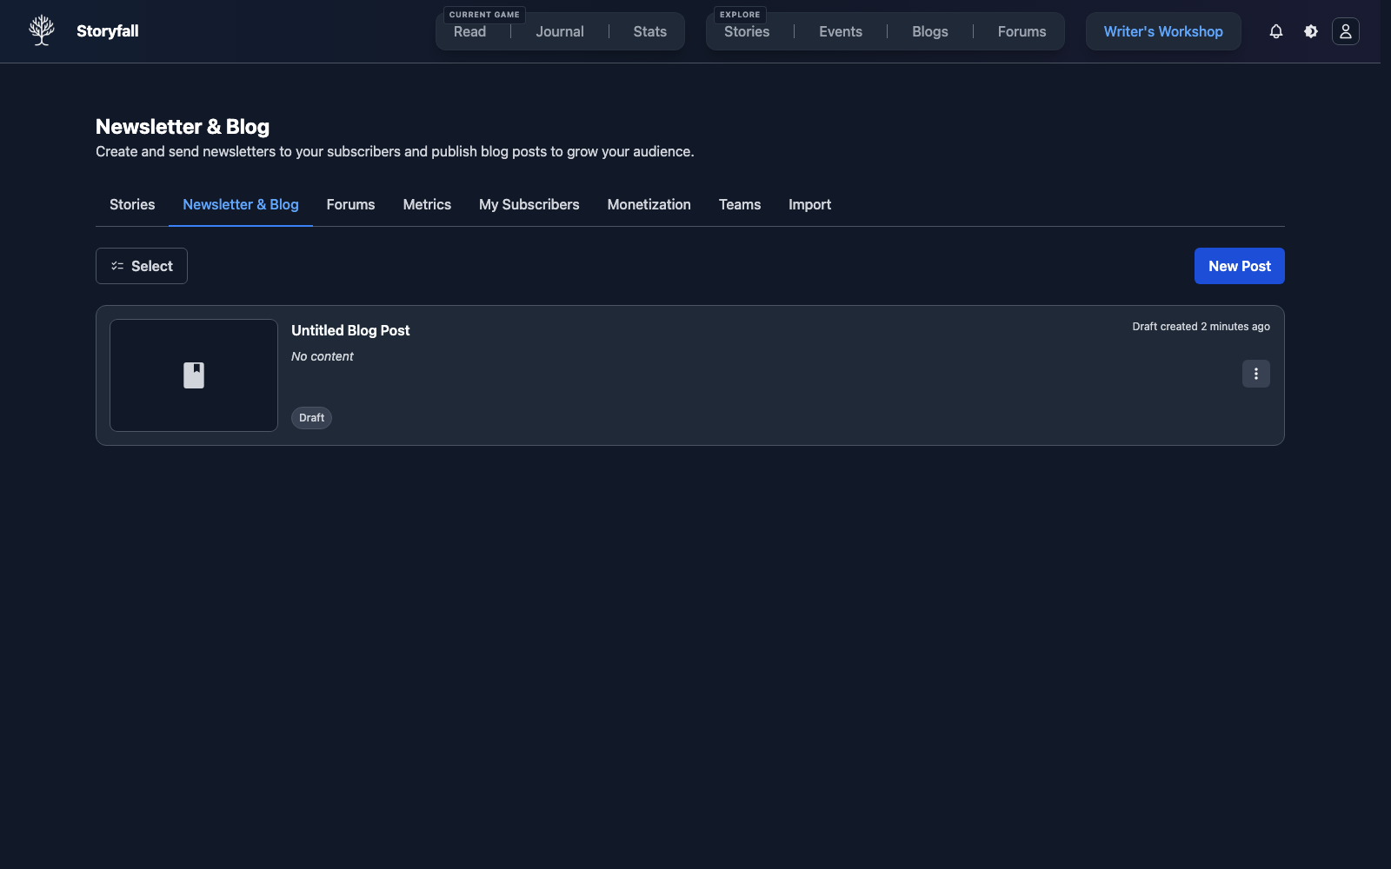Open the Journal link under Current Game
Viewport: 1391px width, 869px height.
[x=559, y=31]
